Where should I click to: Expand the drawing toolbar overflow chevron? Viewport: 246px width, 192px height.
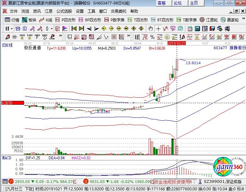coord(61,36)
